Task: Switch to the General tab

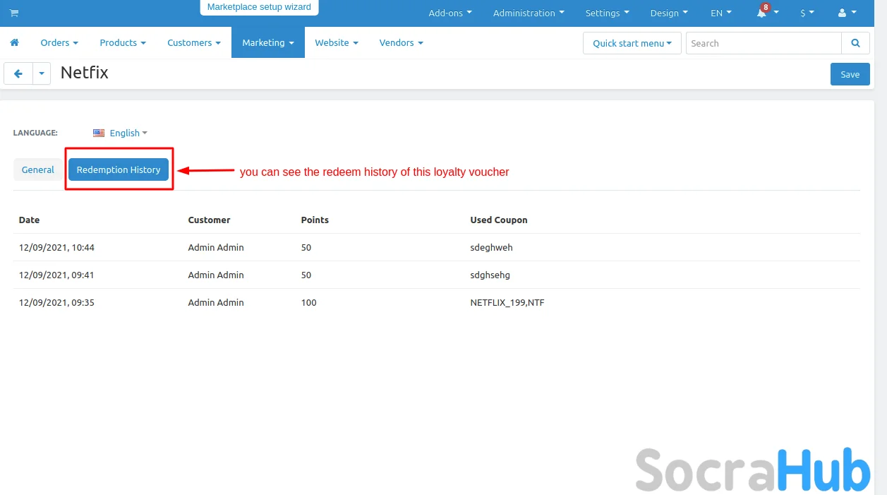Action: pyautogui.click(x=38, y=169)
